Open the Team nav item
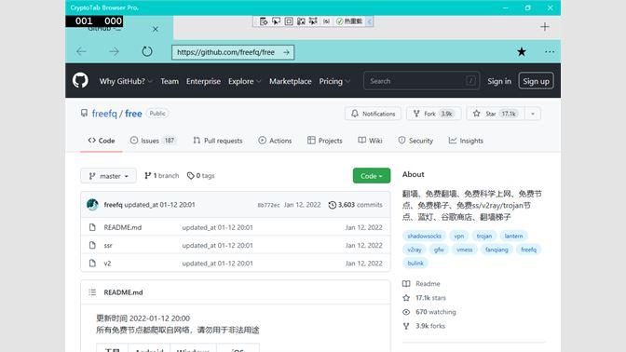 pos(170,81)
